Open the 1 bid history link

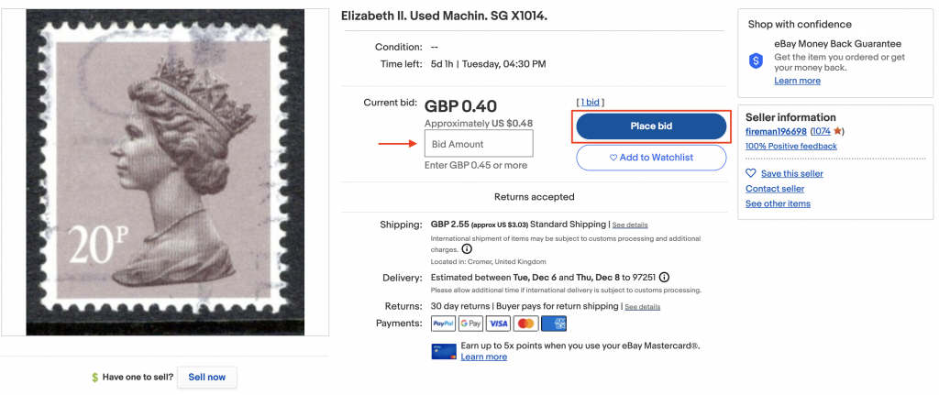590,102
